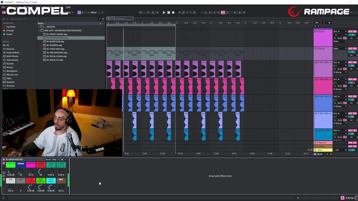Click the SQUASH macro knob
The image size is (358, 201).
tap(11, 171)
